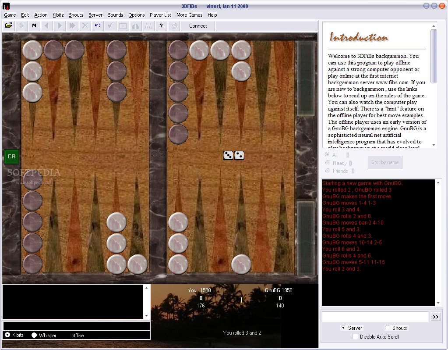
Task: Click the X toolbar icon
Action: click(x=85, y=25)
